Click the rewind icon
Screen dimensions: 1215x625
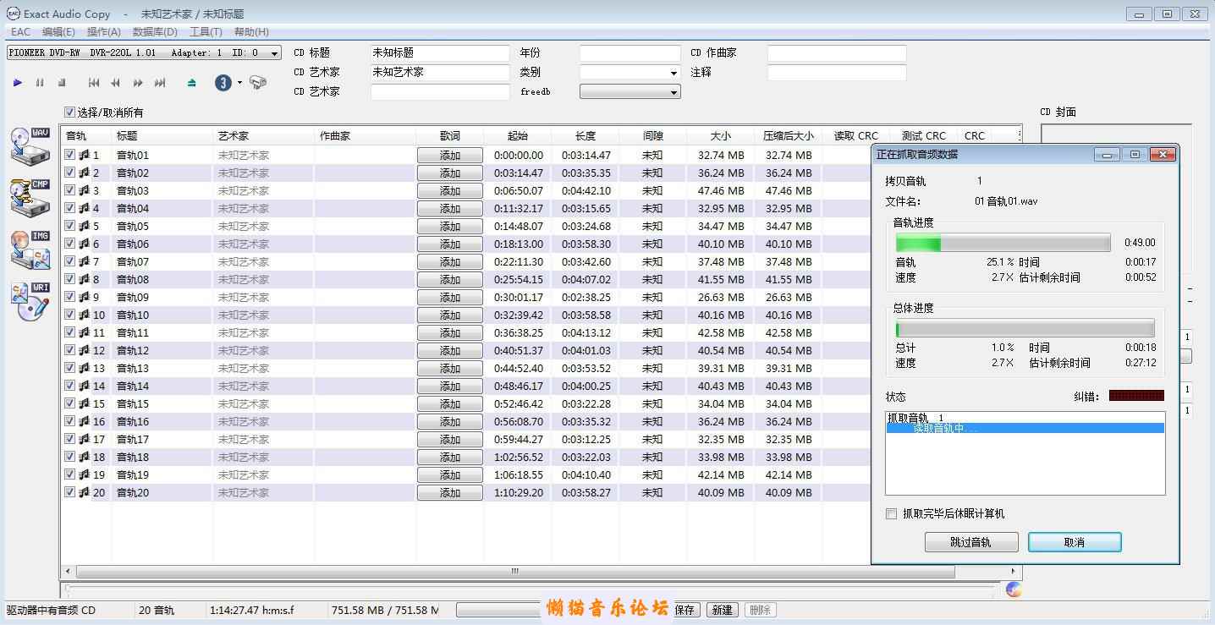coord(115,83)
